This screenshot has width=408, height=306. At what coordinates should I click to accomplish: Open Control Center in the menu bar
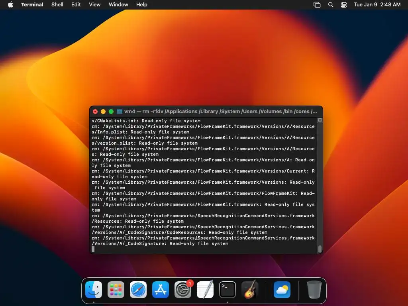(x=344, y=5)
